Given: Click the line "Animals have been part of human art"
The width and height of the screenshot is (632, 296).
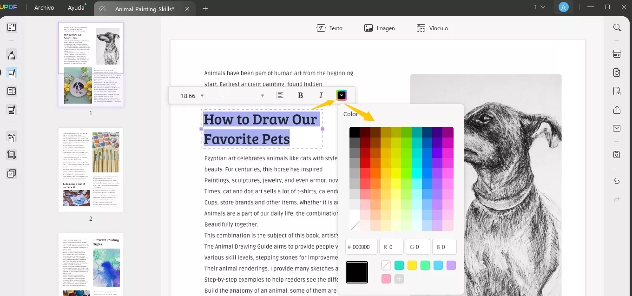Looking at the screenshot, I should click(x=279, y=73).
